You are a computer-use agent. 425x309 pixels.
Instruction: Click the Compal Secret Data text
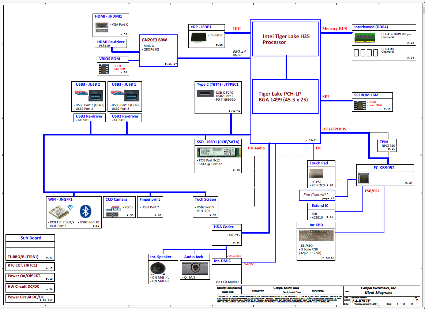(286, 288)
